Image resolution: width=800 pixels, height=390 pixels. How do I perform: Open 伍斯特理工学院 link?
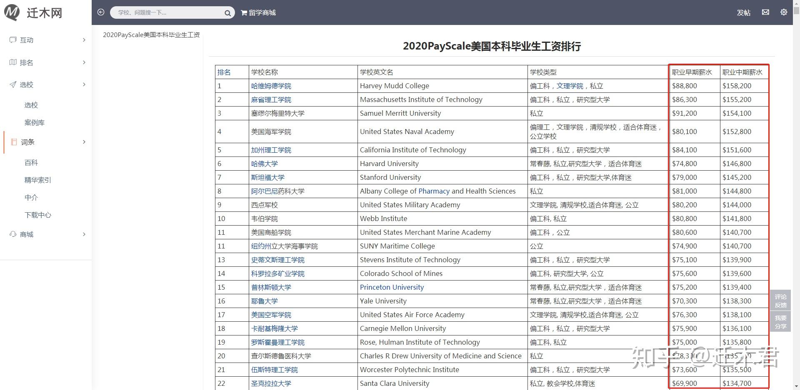275,370
